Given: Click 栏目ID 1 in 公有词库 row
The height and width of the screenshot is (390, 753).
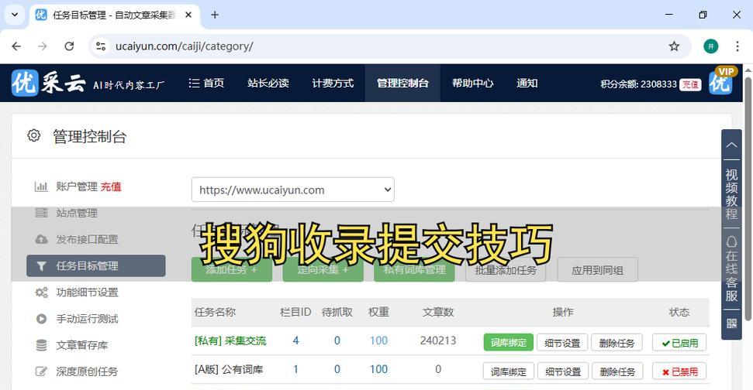Looking at the screenshot, I should coord(295,369).
